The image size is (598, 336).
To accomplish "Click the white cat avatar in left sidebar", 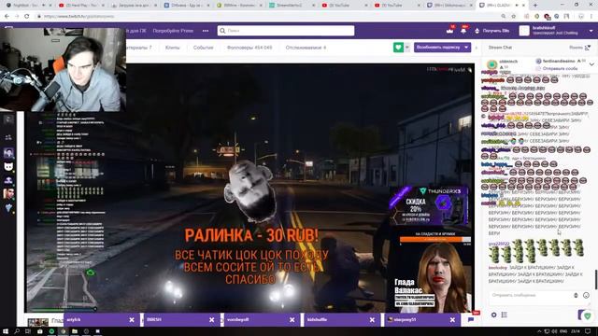I will tap(8, 166).
